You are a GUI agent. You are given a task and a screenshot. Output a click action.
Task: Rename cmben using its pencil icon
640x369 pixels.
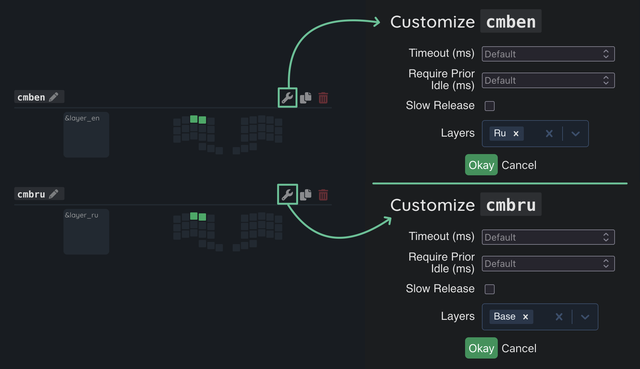pos(54,97)
